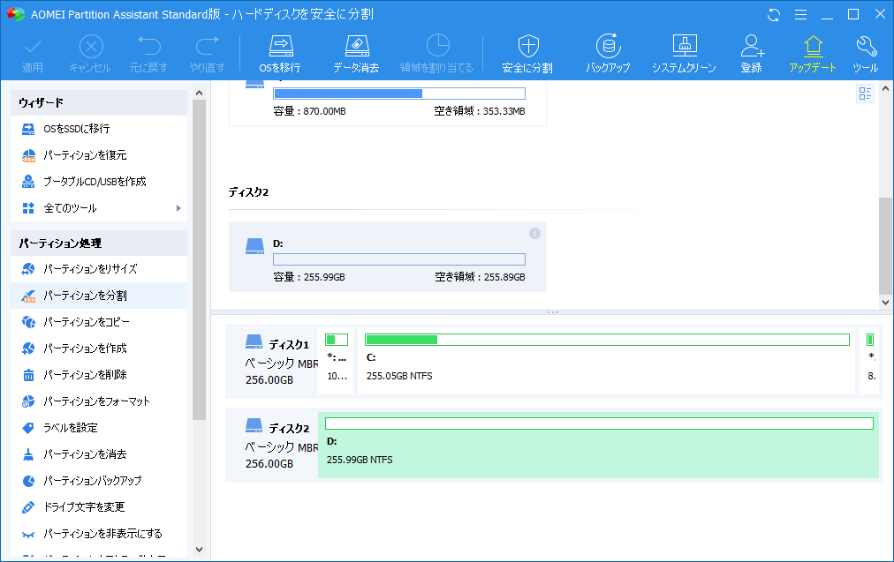Open the バックアップ backup tool
This screenshot has width=894, height=562.
pos(608,54)
